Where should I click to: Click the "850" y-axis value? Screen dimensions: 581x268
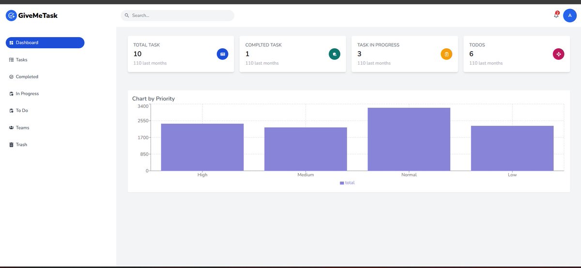coord(145,154)
